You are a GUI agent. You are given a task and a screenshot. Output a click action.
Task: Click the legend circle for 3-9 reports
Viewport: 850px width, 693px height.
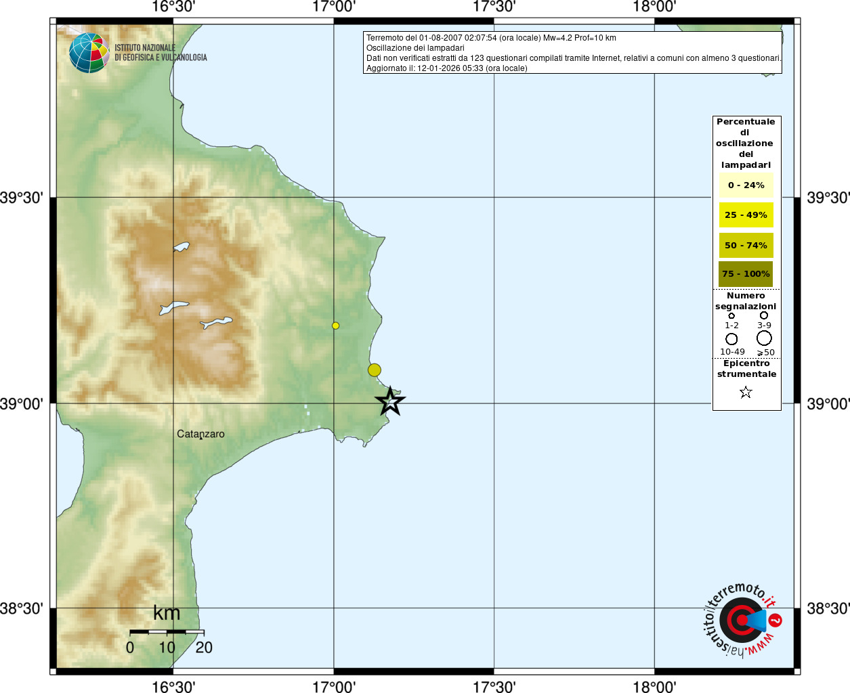click(x=764, y=315)
